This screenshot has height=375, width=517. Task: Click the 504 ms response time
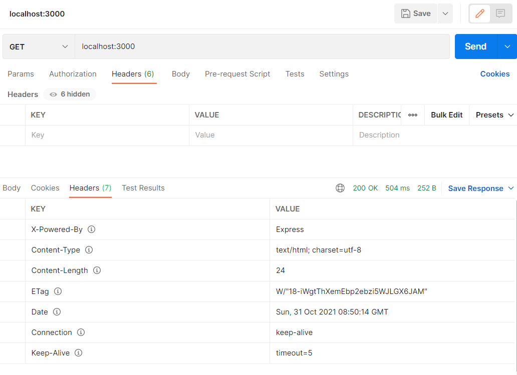(x=397, y=188)
